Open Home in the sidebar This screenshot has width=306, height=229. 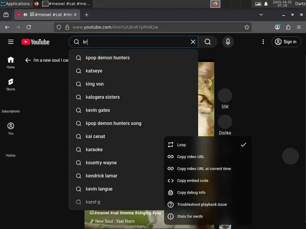click(x=11, y=63)
